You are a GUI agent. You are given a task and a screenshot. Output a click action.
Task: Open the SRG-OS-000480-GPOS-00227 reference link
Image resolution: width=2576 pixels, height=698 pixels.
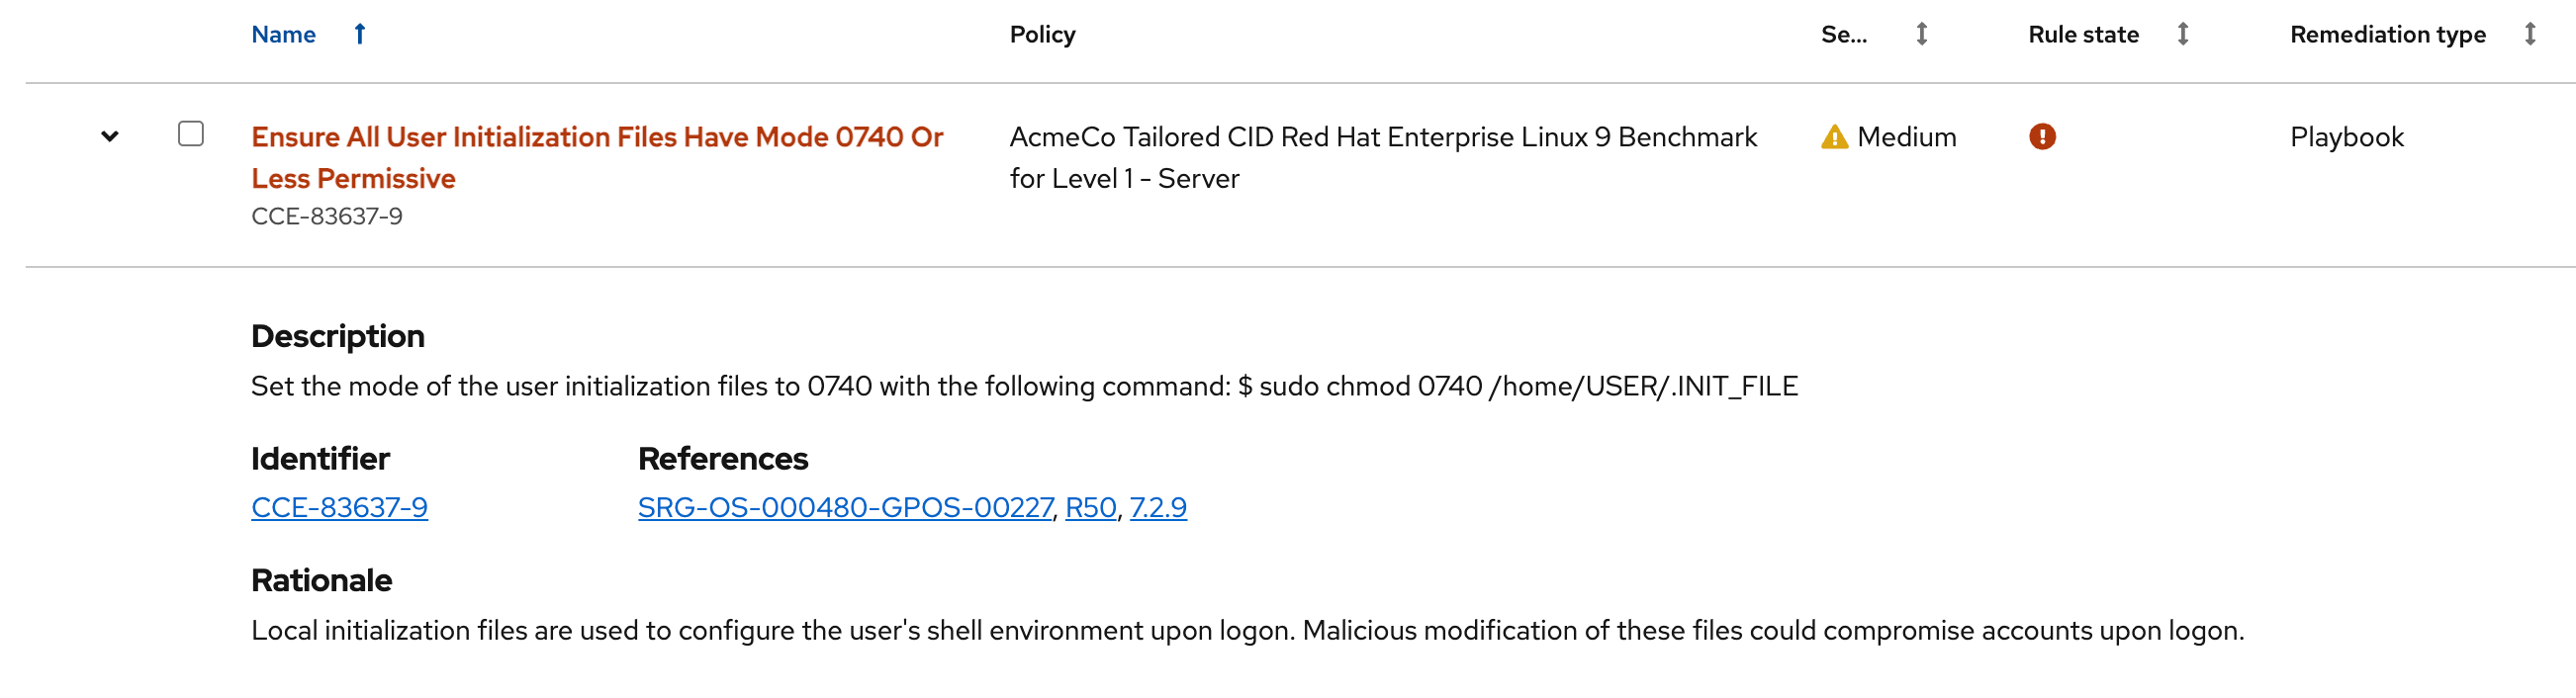[845, 508]
